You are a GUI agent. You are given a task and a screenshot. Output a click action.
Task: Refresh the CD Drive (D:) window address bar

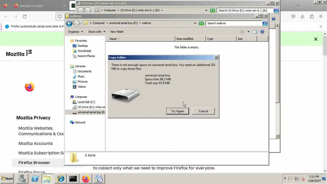213,10
